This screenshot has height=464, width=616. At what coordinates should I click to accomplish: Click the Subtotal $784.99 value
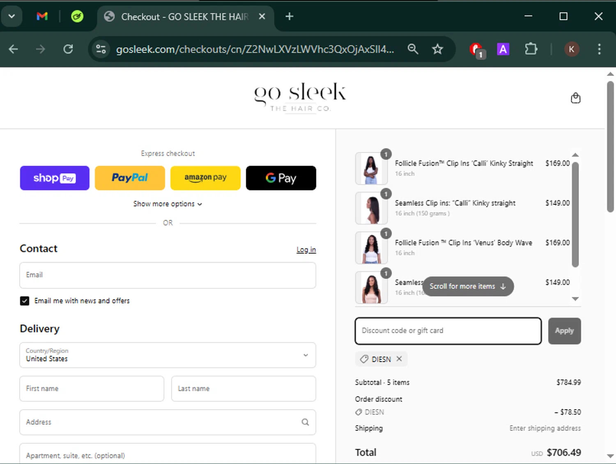click(569, 382)
